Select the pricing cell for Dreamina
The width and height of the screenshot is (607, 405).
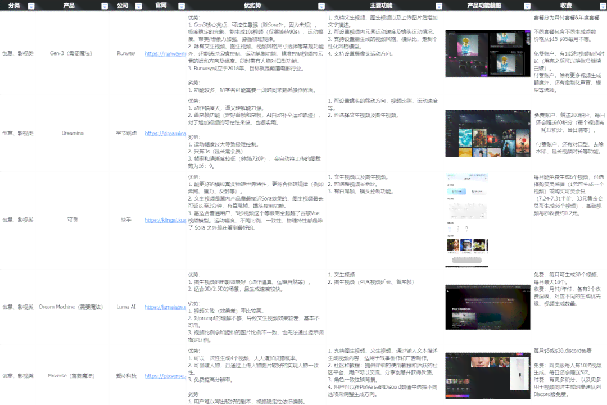[569, 133]
